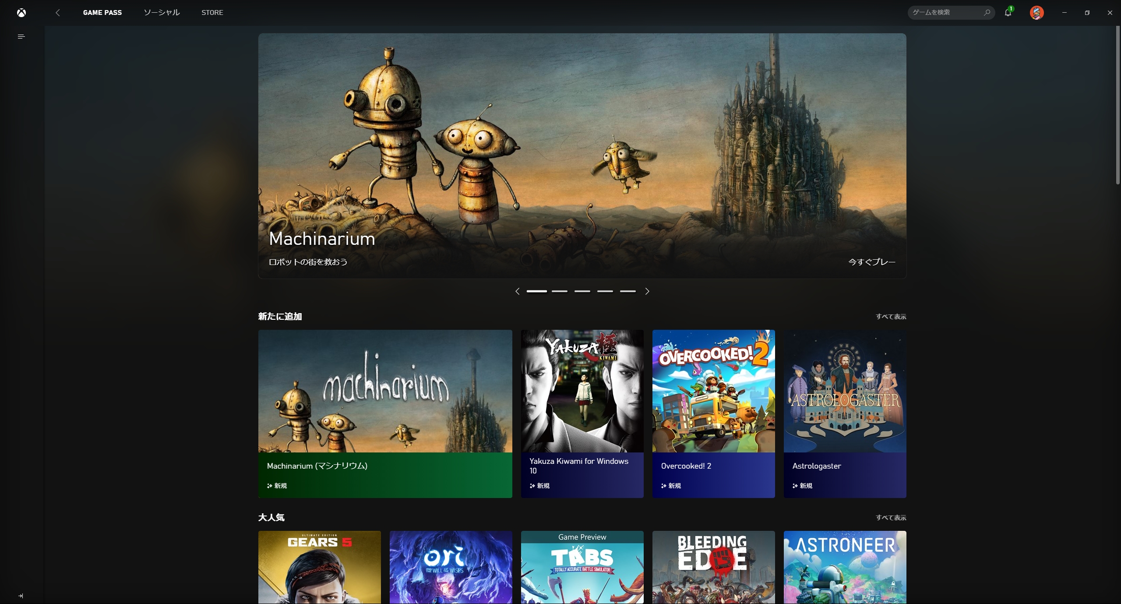
Task: Click the Xbox logo icon
Action: pyautogui.click(x=21, y=13)
